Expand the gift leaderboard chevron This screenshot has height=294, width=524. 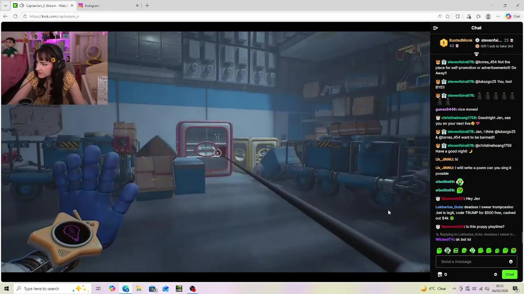click(x=476, y=54)
